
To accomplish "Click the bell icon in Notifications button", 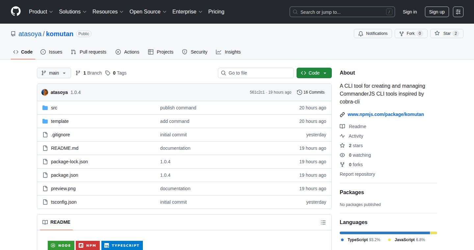I will coord(361,34).
